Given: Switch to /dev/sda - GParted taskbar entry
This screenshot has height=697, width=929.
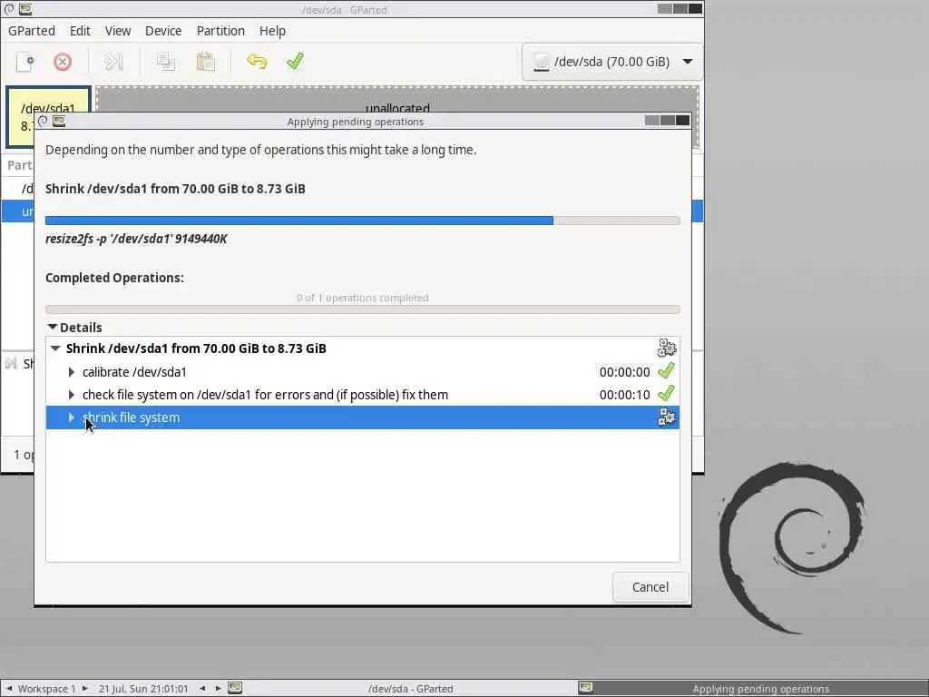Looking at the screenshot, I should coord(410,689).
